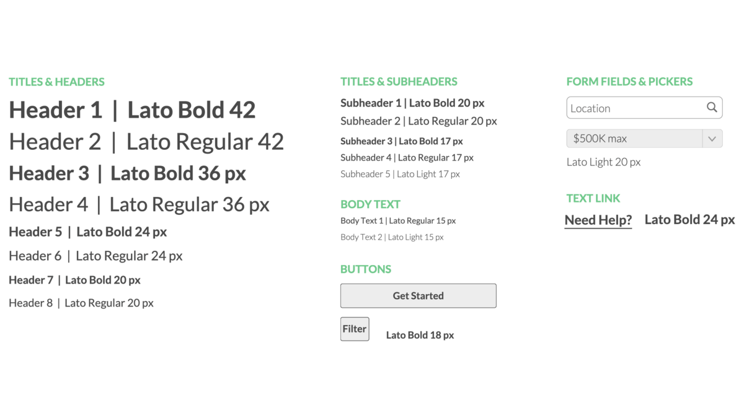Select the Header 2 Lato Regular 42 text
744x418 pixels.
click(146, 142)
